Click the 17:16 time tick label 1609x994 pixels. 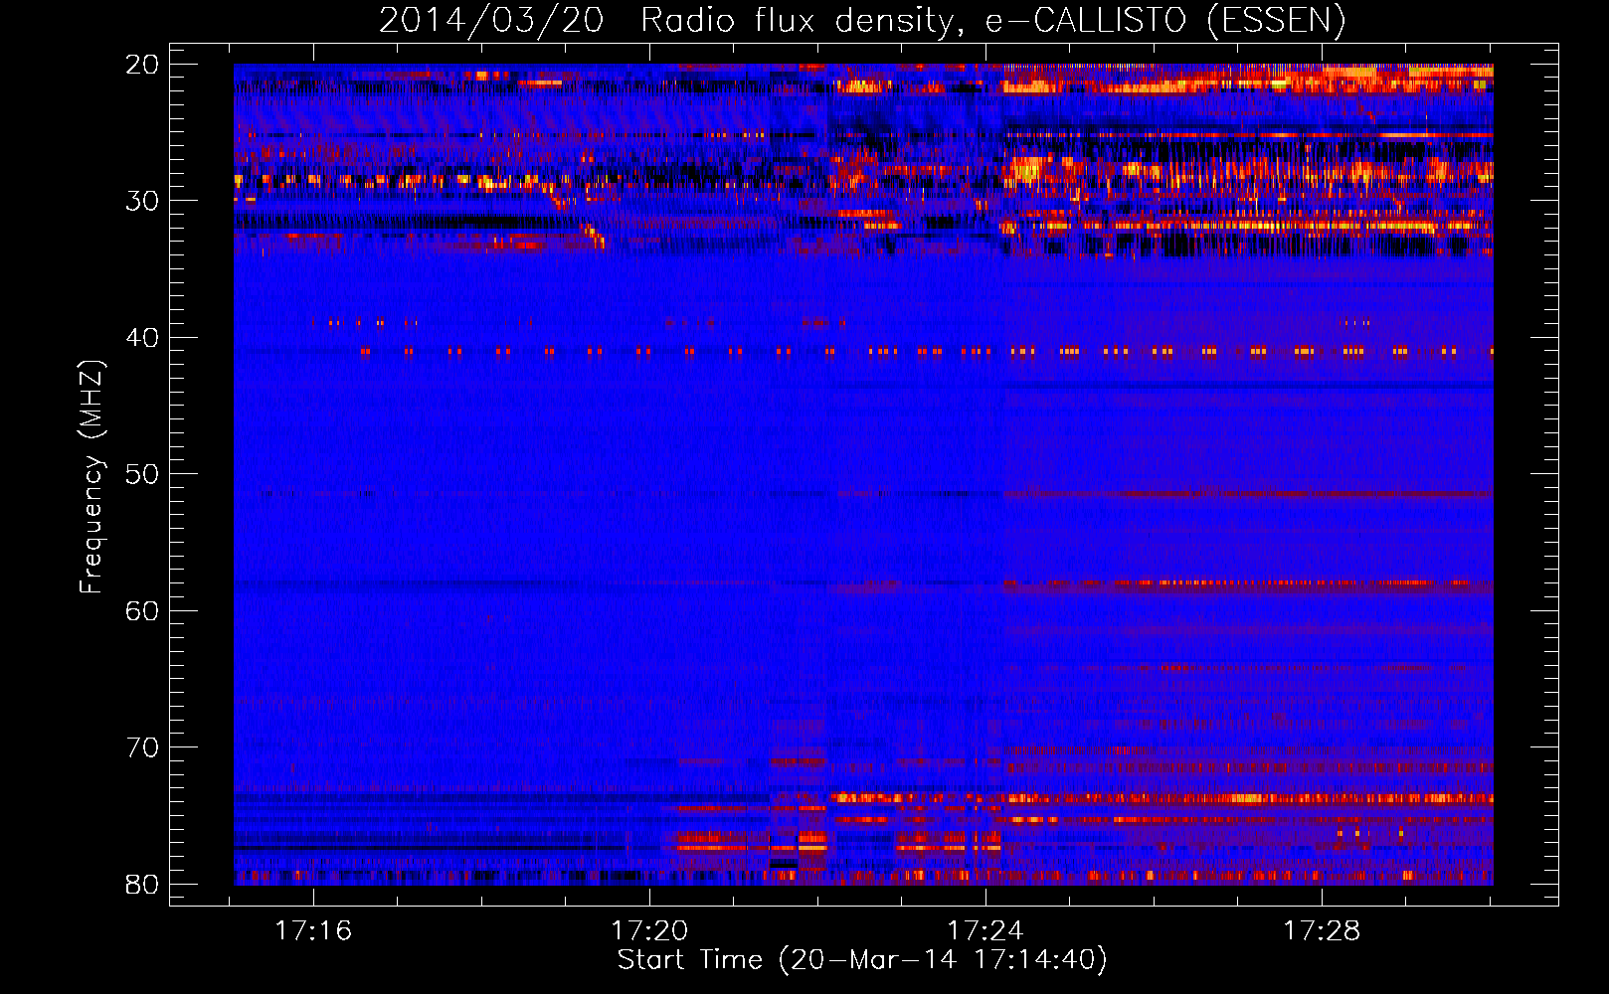[313, 931]
